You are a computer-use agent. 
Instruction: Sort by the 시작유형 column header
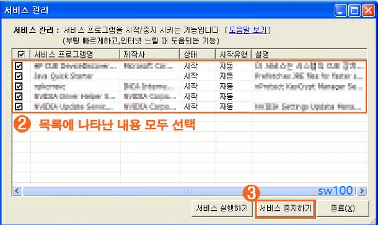[234, 55]
